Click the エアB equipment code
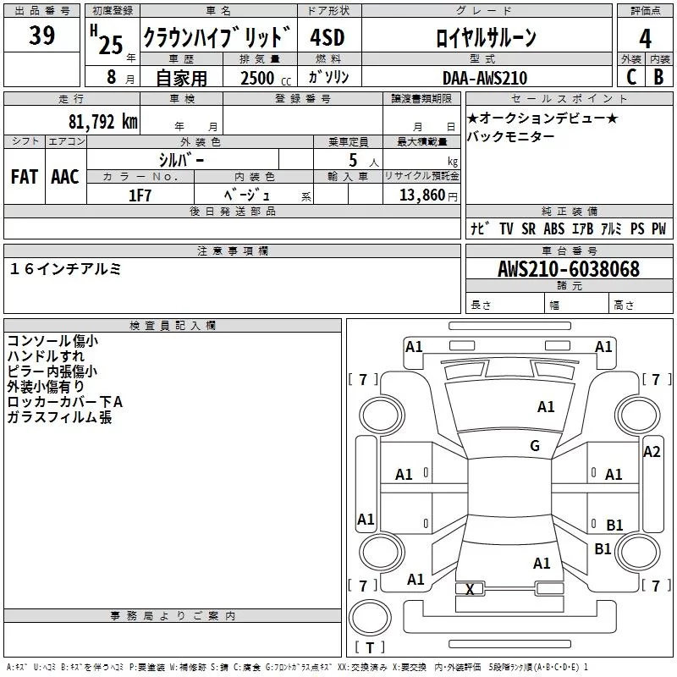Image resolution: width=677 pixels, height=677 pixels. point(583,228)
